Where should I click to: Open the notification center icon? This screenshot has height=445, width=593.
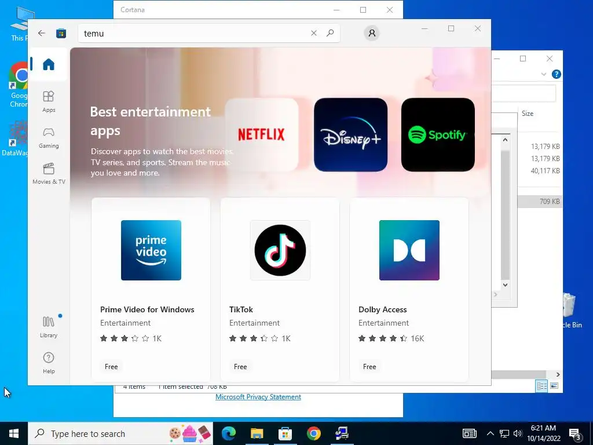[575, 433]
